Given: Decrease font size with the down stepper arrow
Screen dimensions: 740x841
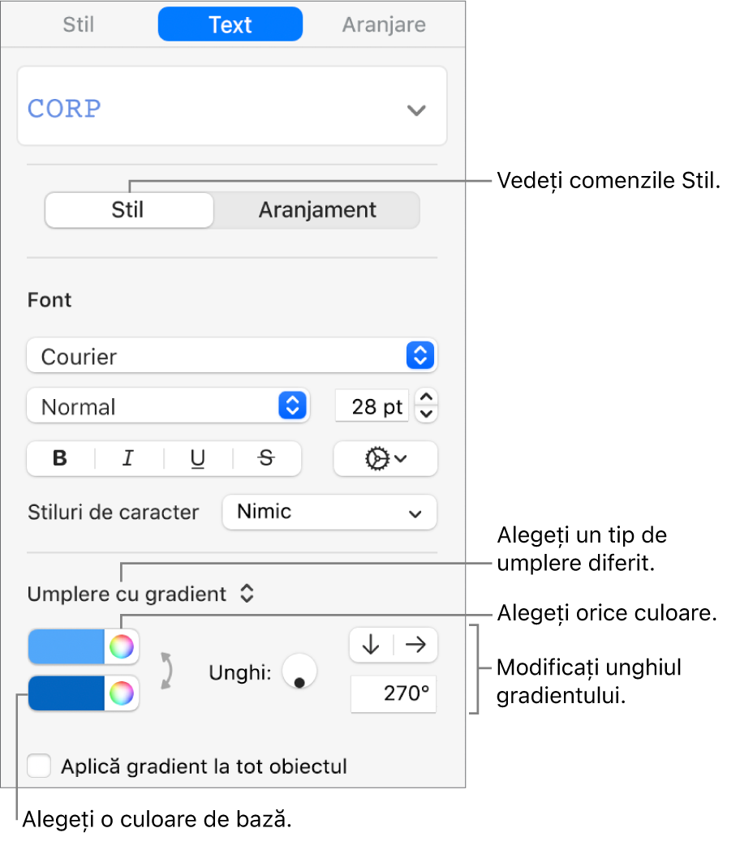Looking at the screenshot, I should 426,414.
